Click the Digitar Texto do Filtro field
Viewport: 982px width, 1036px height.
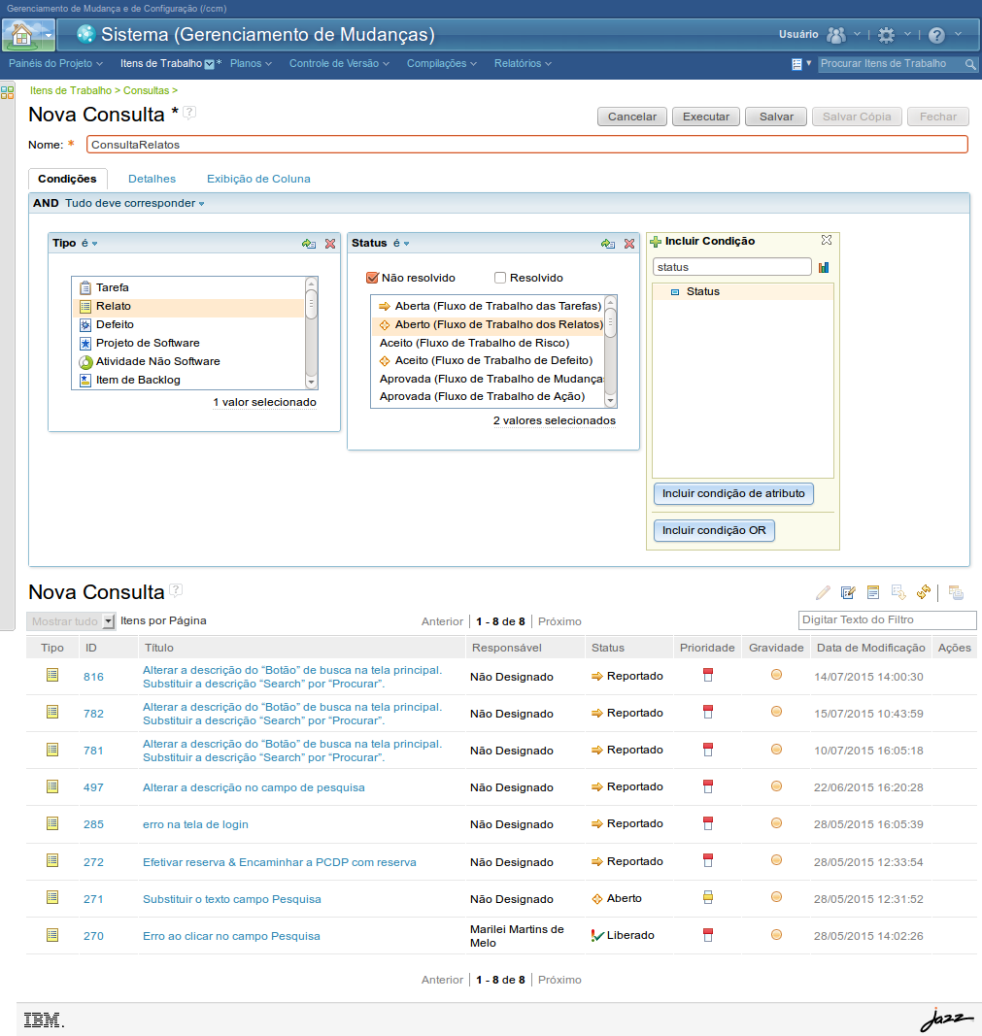coord(888,619)
